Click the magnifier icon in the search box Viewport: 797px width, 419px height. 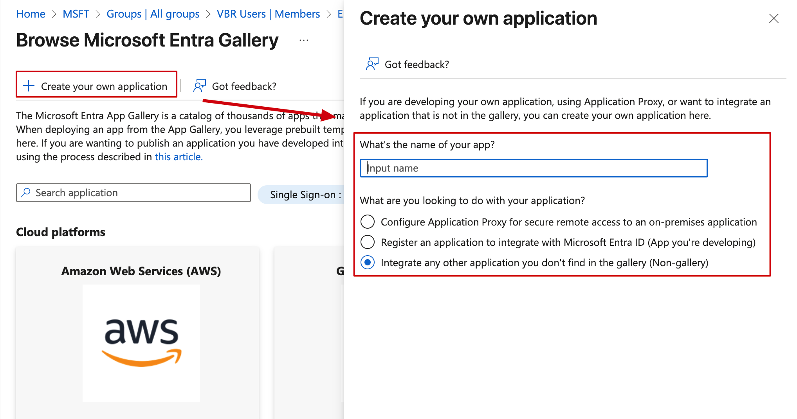click(x=26, y=193)
